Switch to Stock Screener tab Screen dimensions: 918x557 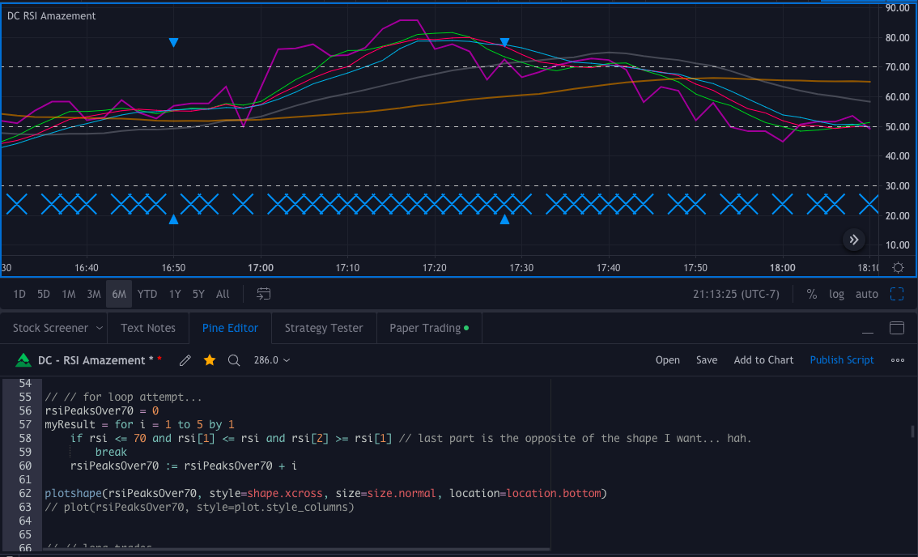(50, 328)
